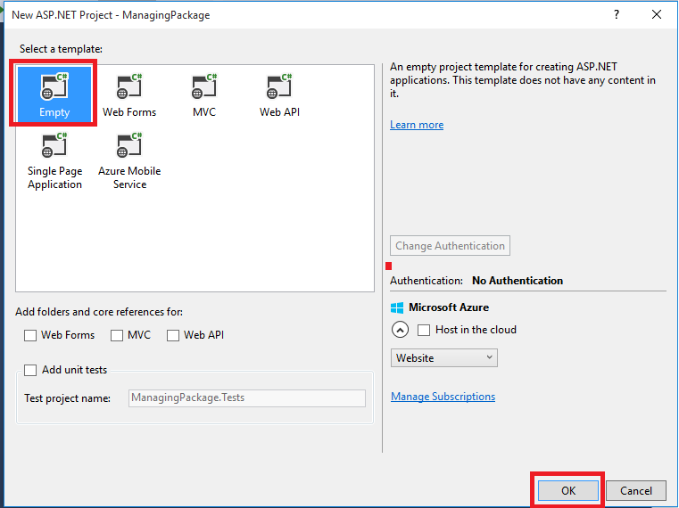Click the dialog title 'New ASP.NET Project - ManagingPackage'

tap(111, 15)
